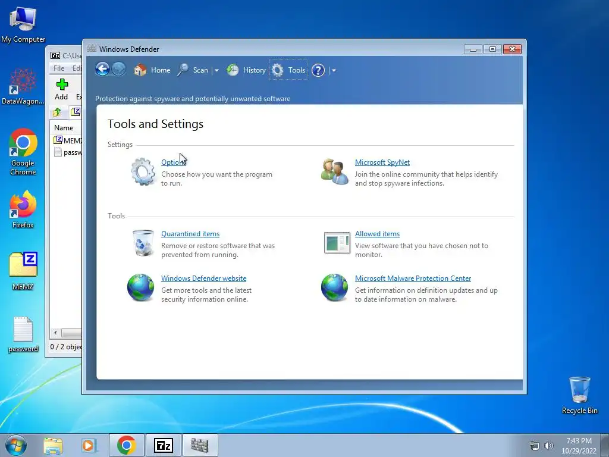
Task: Open Google Chrome desktop shortcut
Action: point(23,152)
